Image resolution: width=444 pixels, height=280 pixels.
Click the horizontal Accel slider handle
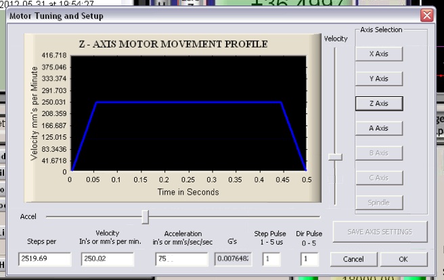(x=145, y=216)
